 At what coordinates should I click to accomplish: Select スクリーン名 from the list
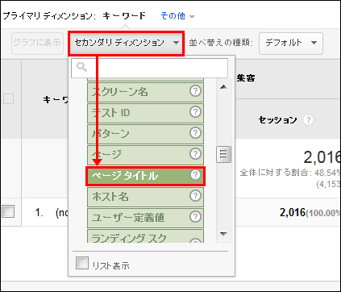(145, 92)
